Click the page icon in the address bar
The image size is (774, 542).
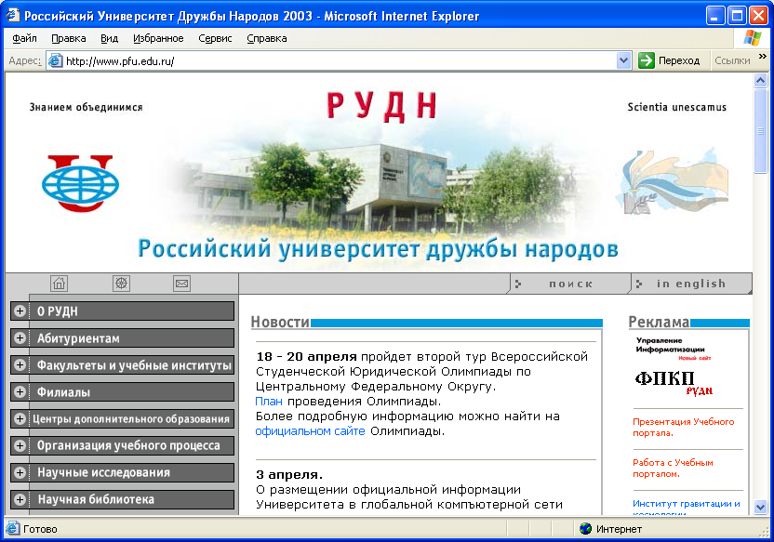(55, 60)
